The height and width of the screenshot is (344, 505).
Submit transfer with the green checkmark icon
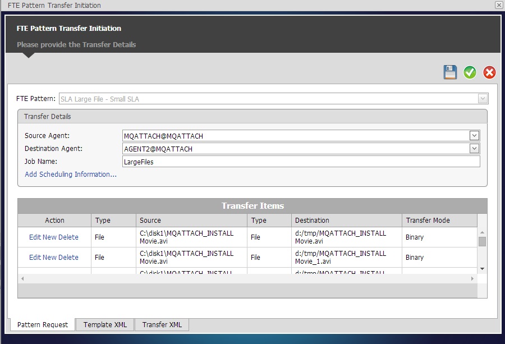click(470, 72)
